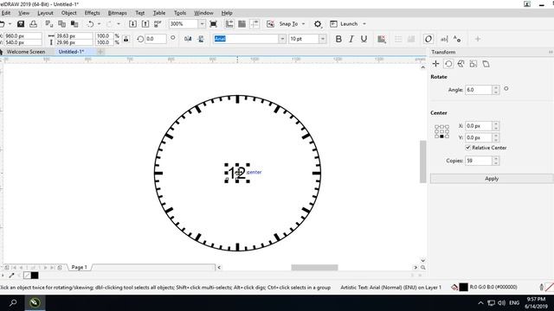Viewport: 554px width, 311px height.
Task: Click the Page 1 tab
Action: [x=79, y=267]
